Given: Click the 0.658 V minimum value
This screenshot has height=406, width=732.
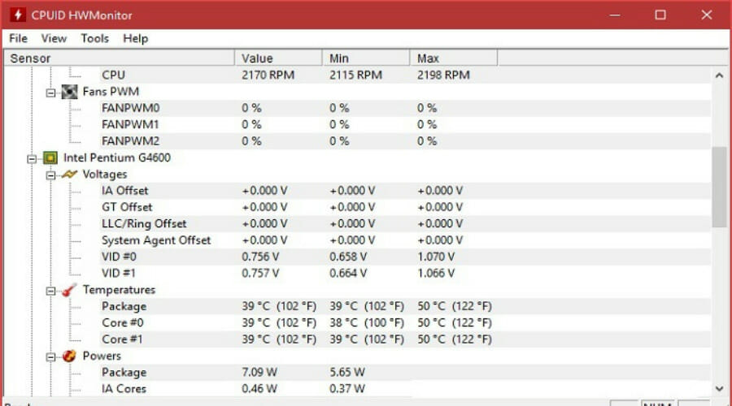Looking at the screenshot, I should tap(348, 257).
